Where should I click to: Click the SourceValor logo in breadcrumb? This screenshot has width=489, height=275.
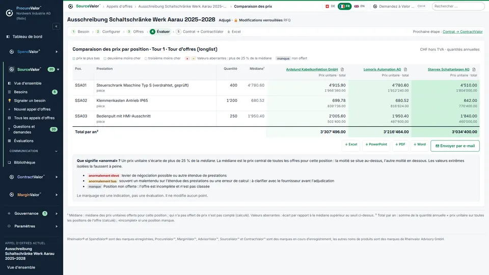(70, 6)
